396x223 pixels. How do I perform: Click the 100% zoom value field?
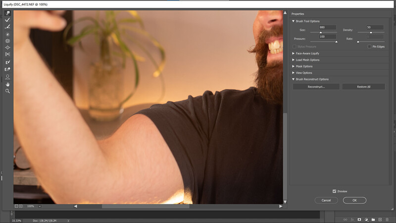coord(31,206)
